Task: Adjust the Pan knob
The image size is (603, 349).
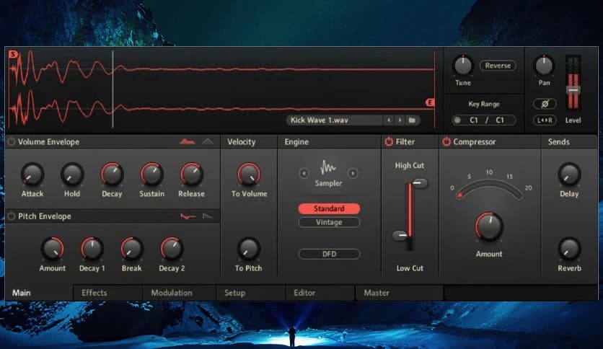Action: 544,66
